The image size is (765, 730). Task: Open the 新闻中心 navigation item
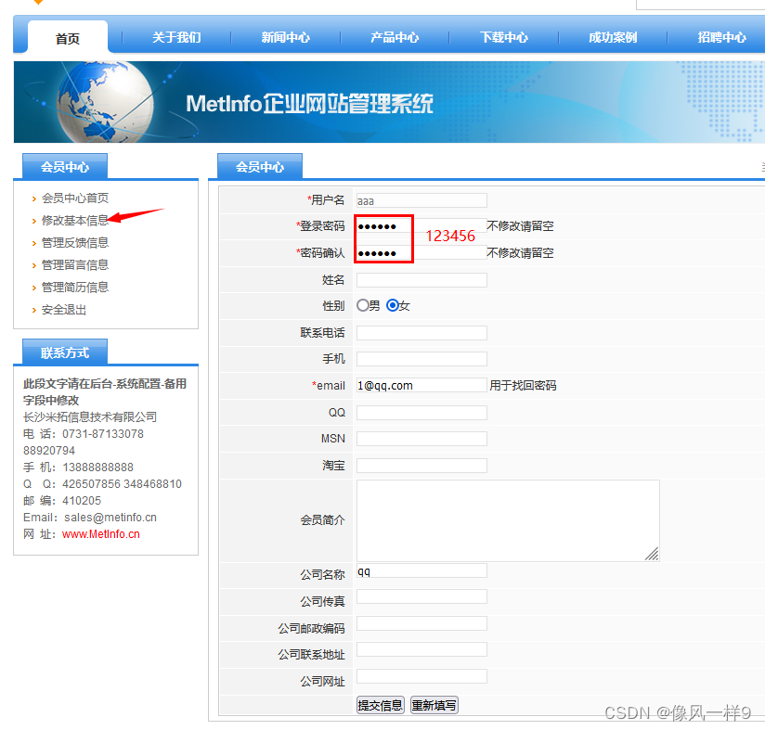tap(285, 37)
